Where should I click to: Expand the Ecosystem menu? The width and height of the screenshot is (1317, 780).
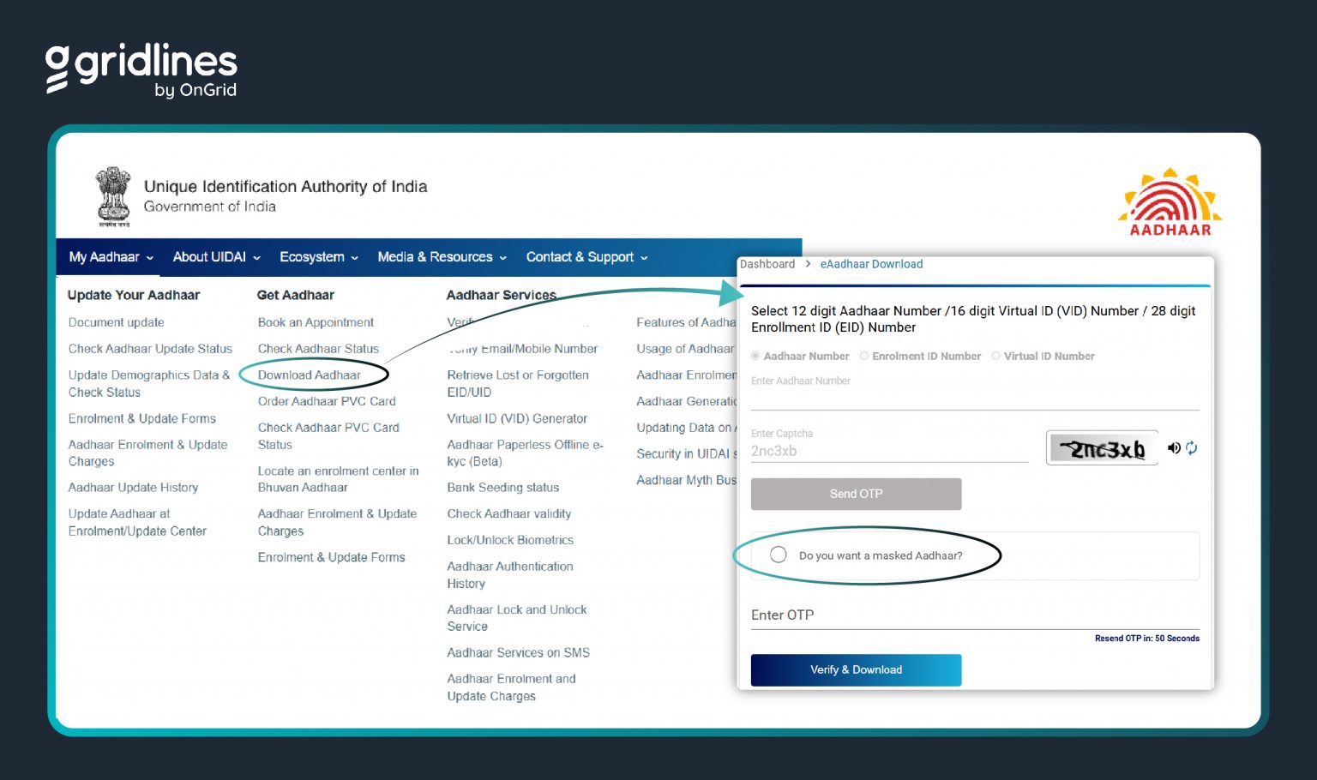click(318, 257)
